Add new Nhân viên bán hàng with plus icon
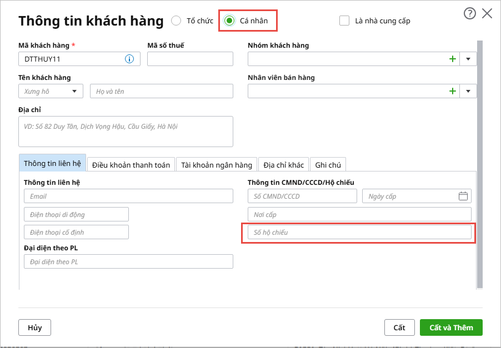This screenshot has height=348, width=501. tap(453, 91)
